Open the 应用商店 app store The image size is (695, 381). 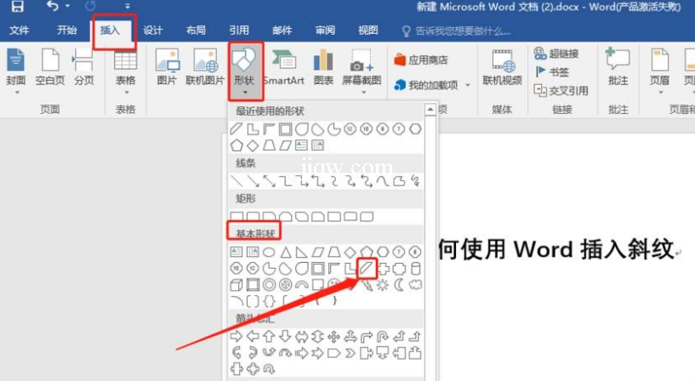(x=421, y=60)
